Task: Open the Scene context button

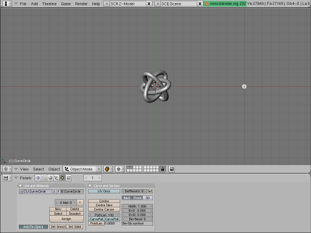Action: tap(69, 178)
